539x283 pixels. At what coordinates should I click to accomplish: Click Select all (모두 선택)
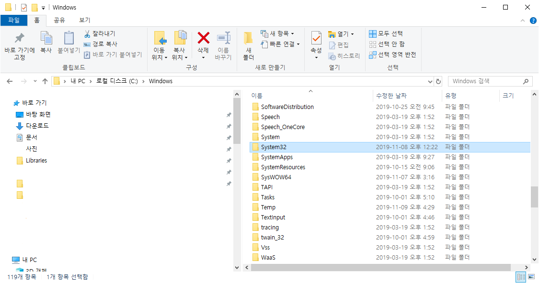point(386,33)
